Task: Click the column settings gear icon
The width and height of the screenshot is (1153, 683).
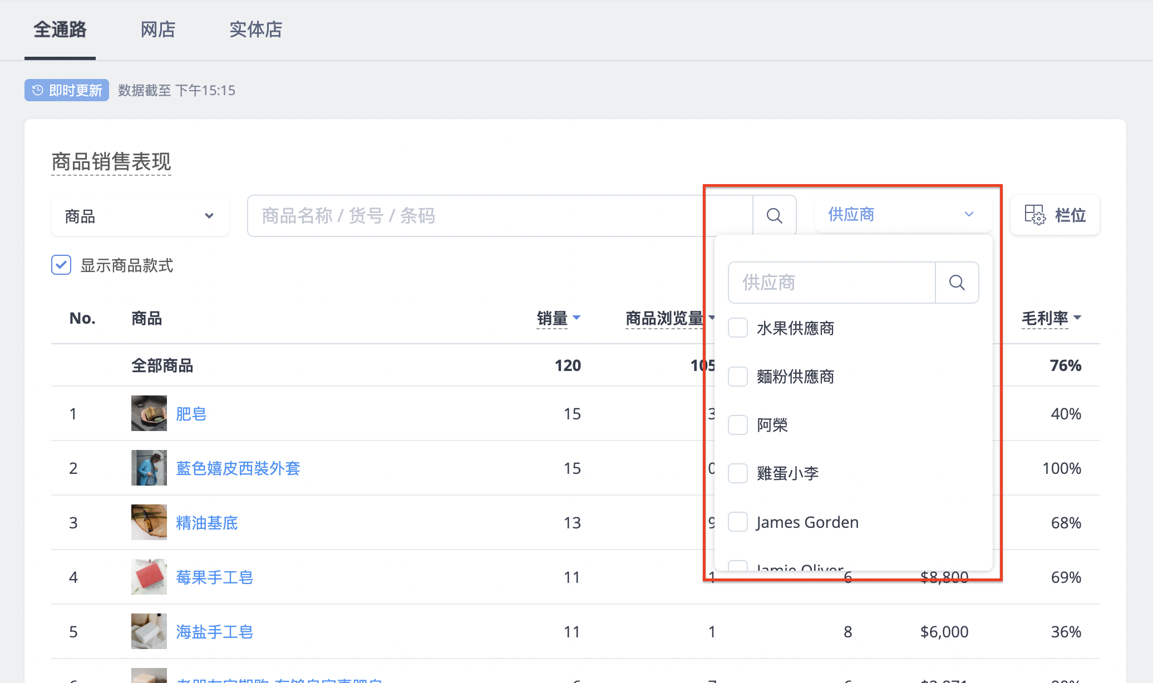Action: point(1035,215)
